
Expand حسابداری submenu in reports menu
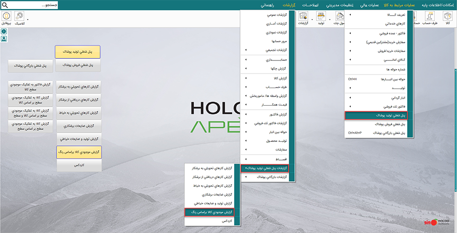coord(265,60)
